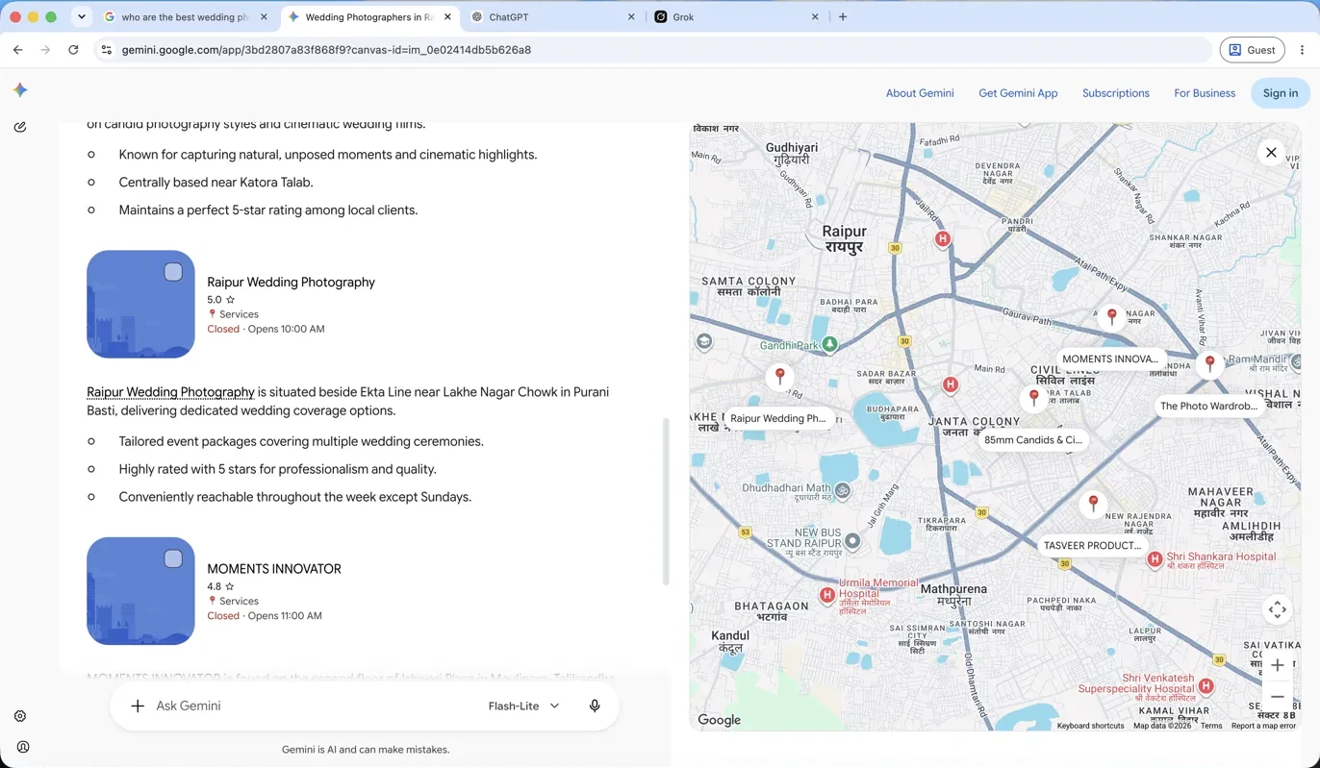Screen dimensions: 1320x768
Task: Close the Google search tab
Action: click(x=264, y=16)
